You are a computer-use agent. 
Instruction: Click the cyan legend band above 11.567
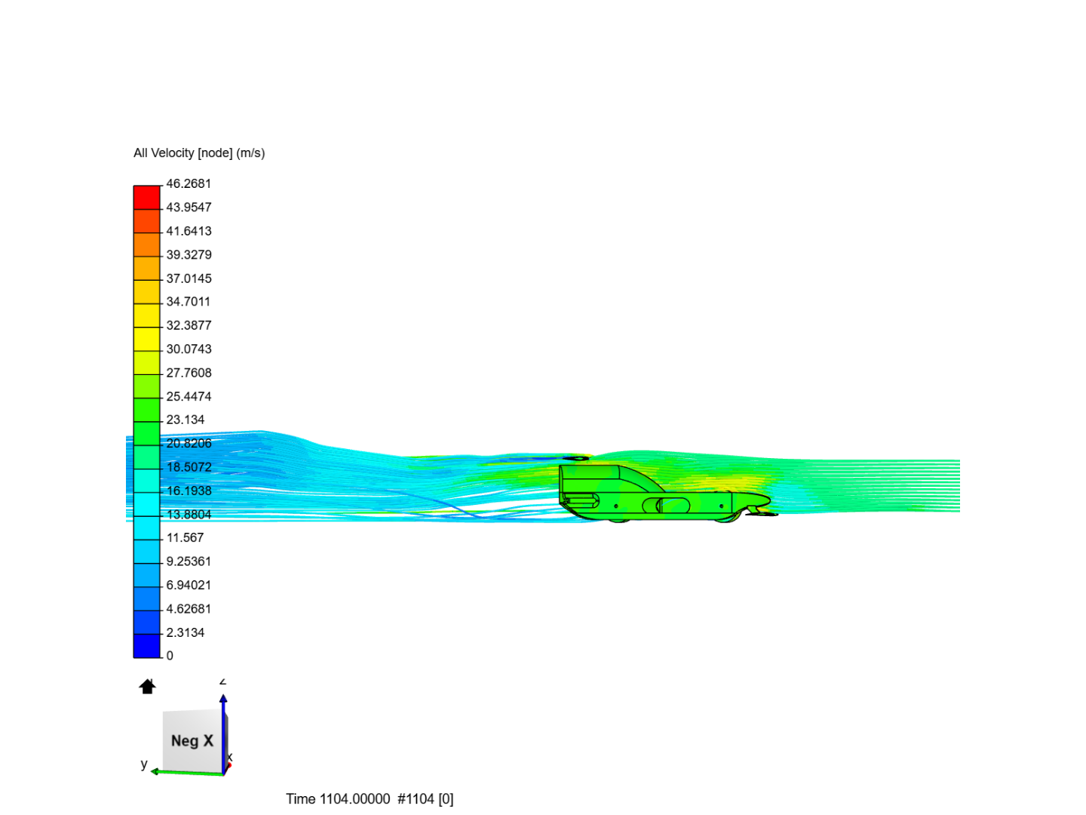tap(147, 527)
